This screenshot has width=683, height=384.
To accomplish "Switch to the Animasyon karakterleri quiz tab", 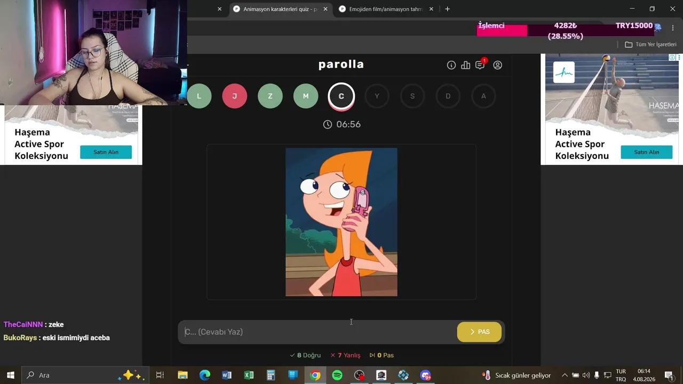I will [280, 9].
